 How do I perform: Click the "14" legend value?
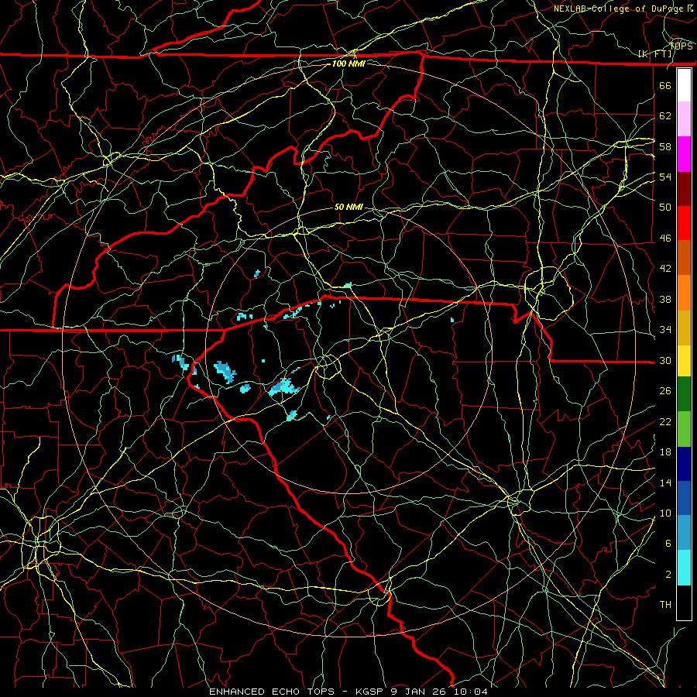(x=665, y=482)
